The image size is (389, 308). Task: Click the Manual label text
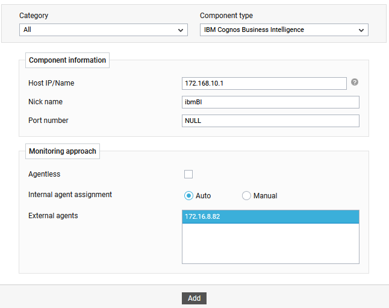(x=265, y=196)
